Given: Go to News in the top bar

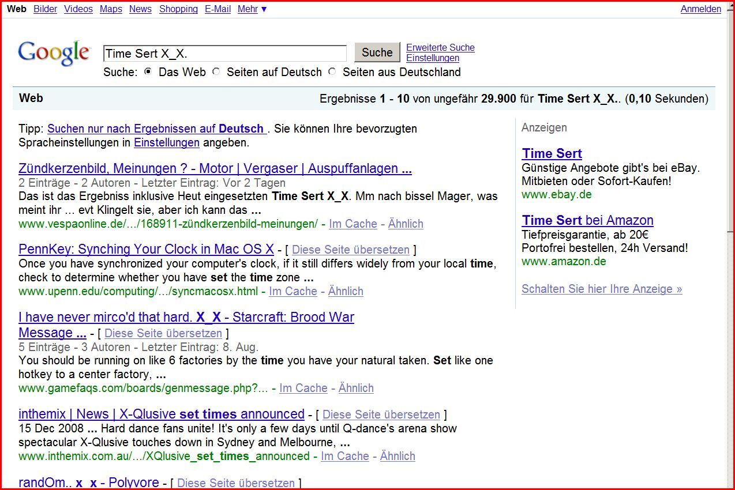Looking at the screenshot, I should (x=140, y=9).
